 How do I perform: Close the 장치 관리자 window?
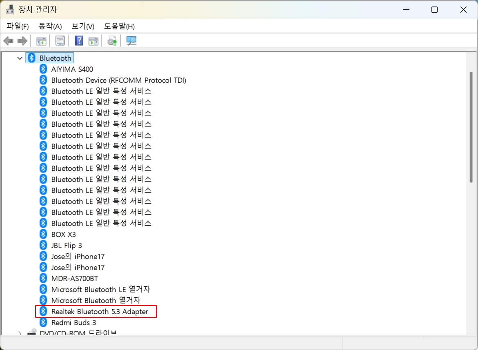tap(463, 9)
